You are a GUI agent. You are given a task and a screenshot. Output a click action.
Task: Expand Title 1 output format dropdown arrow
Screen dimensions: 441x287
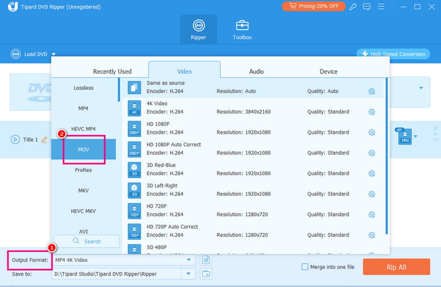pos(416,136)
